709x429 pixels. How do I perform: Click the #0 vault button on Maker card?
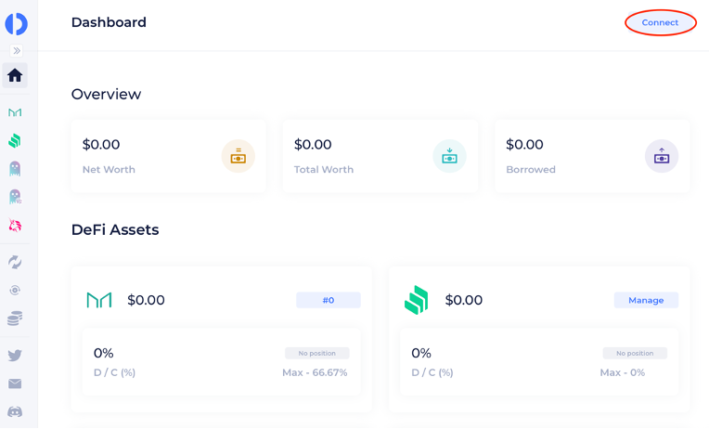(329, 300)
